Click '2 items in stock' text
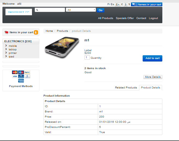This screenshot has width=179, height=141. tap(95, 68)
